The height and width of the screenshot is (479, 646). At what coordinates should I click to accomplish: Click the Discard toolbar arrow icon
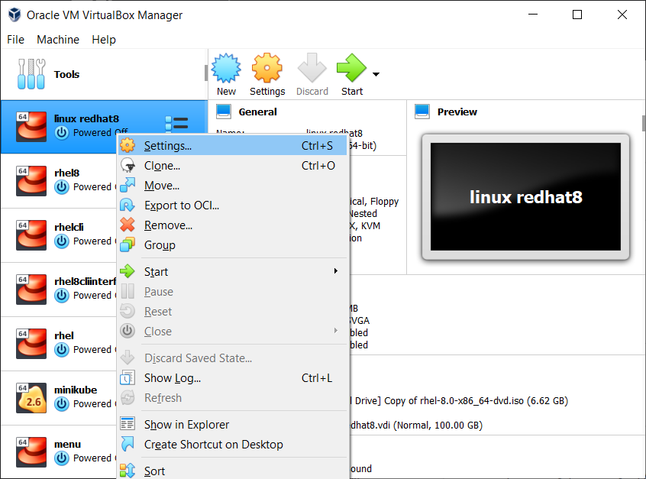point(312,68)
